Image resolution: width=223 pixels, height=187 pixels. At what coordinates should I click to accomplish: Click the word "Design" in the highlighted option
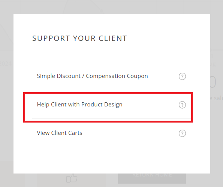pos(113,105)
